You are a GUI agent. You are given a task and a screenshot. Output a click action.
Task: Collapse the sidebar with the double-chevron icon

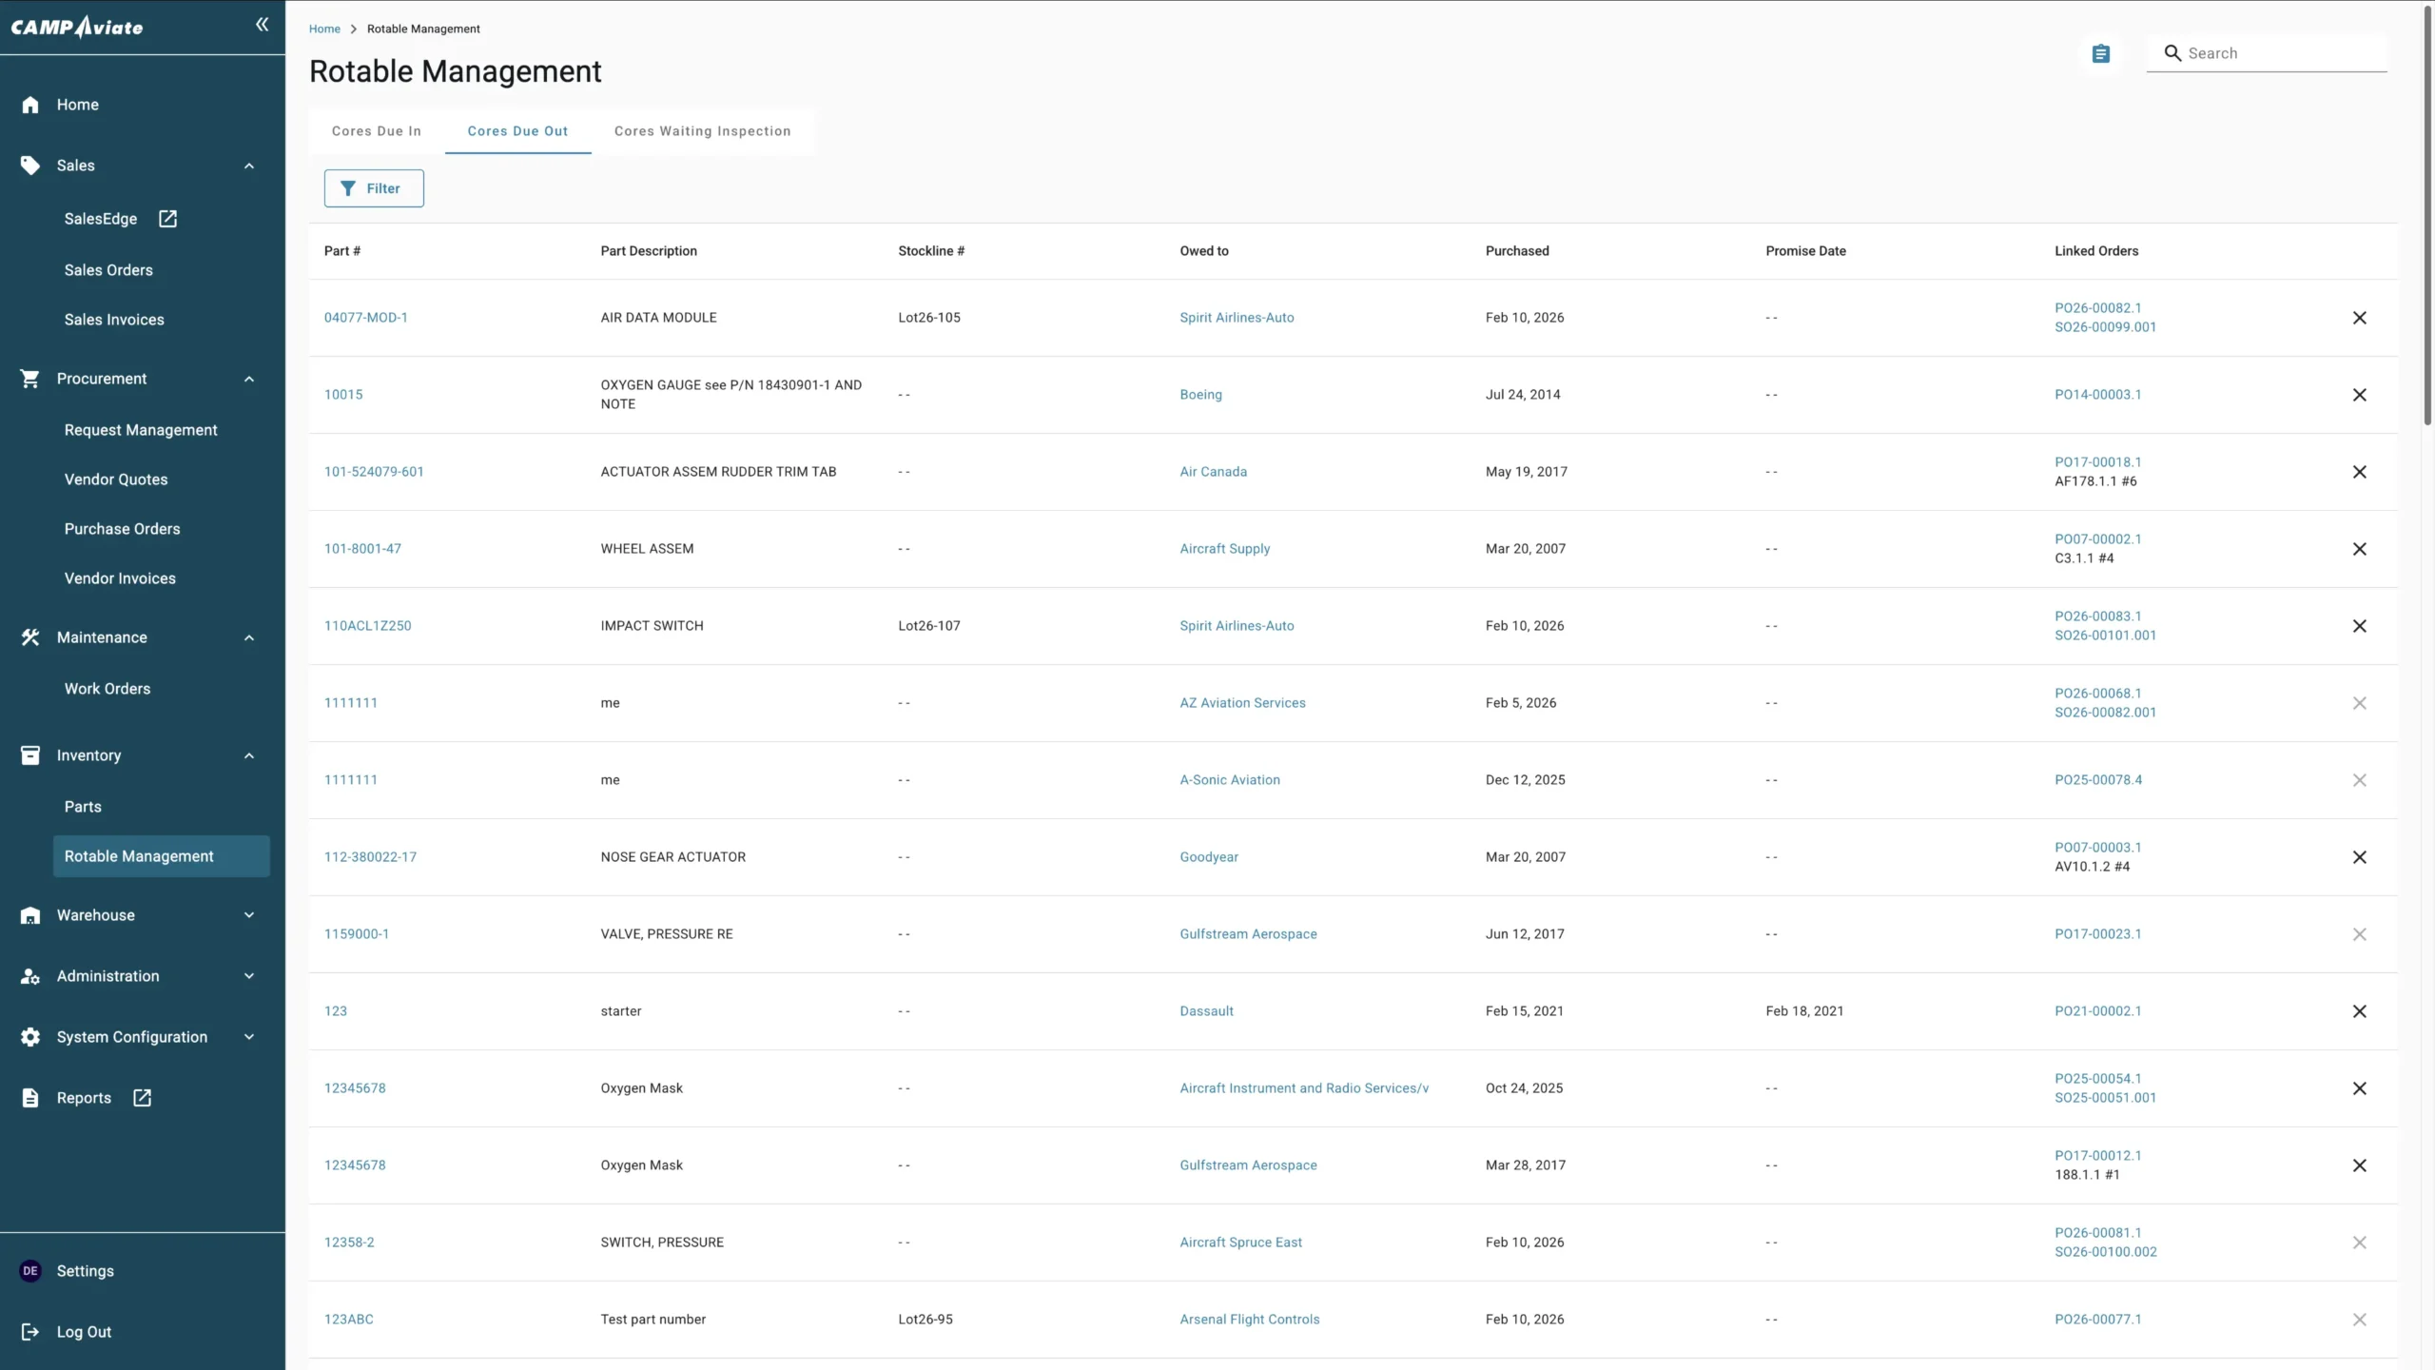pos(262,25)
